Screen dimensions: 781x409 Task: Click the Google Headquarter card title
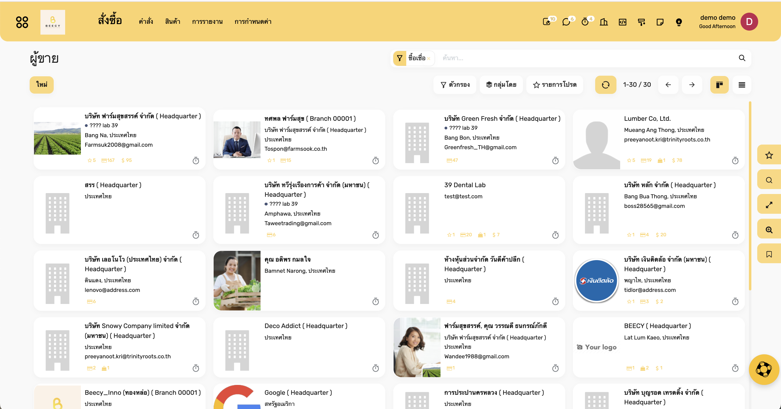click(298, 393)
